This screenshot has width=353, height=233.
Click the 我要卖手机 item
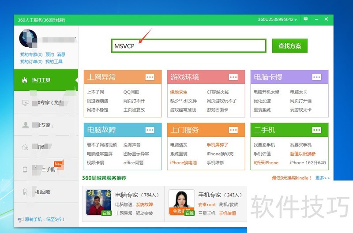(x=264, y=145)
